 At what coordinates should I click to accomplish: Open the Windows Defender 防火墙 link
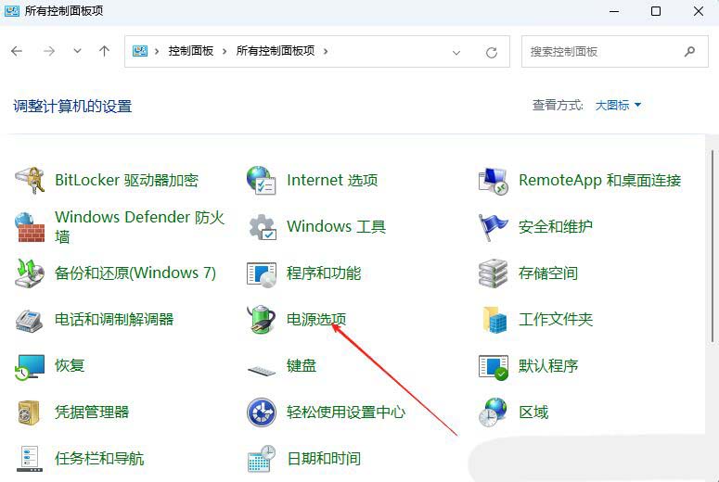coord(139,227)
